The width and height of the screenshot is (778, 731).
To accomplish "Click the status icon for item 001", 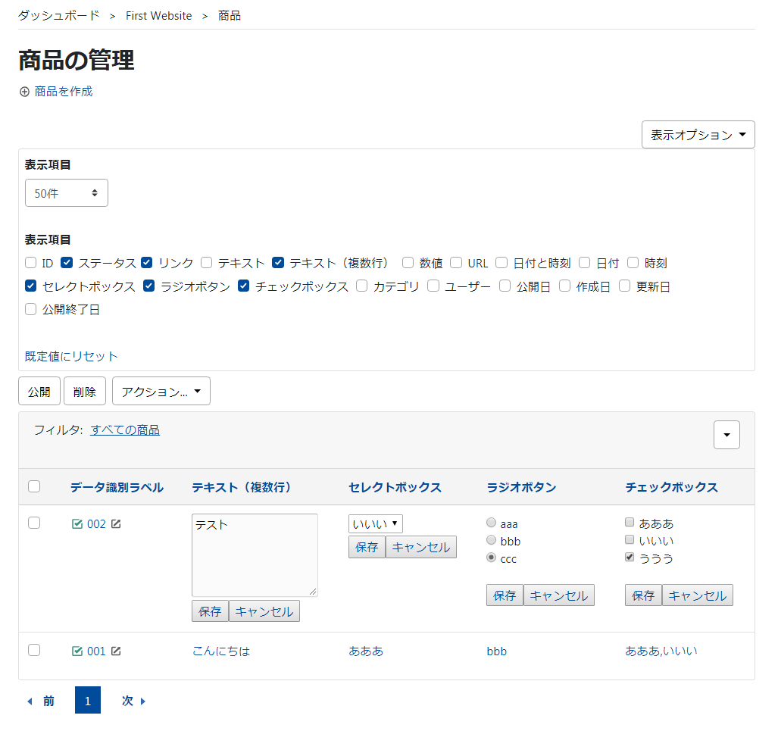I will pyautogui.click(x=77, y=651).
